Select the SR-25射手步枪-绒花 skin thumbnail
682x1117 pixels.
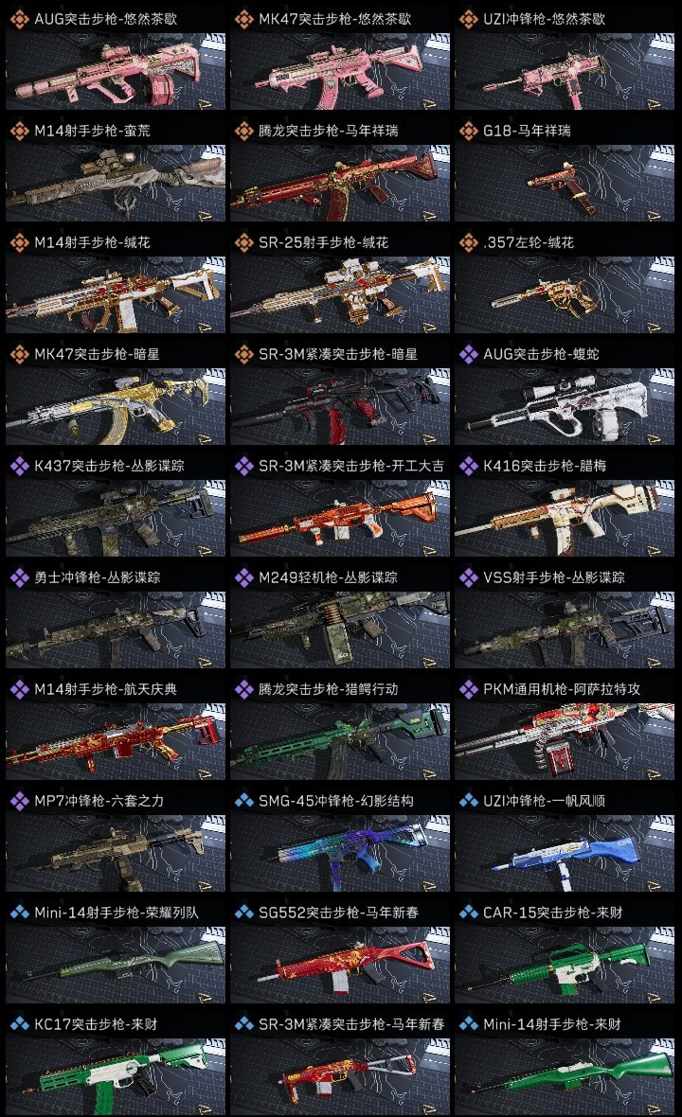[340, 295]
